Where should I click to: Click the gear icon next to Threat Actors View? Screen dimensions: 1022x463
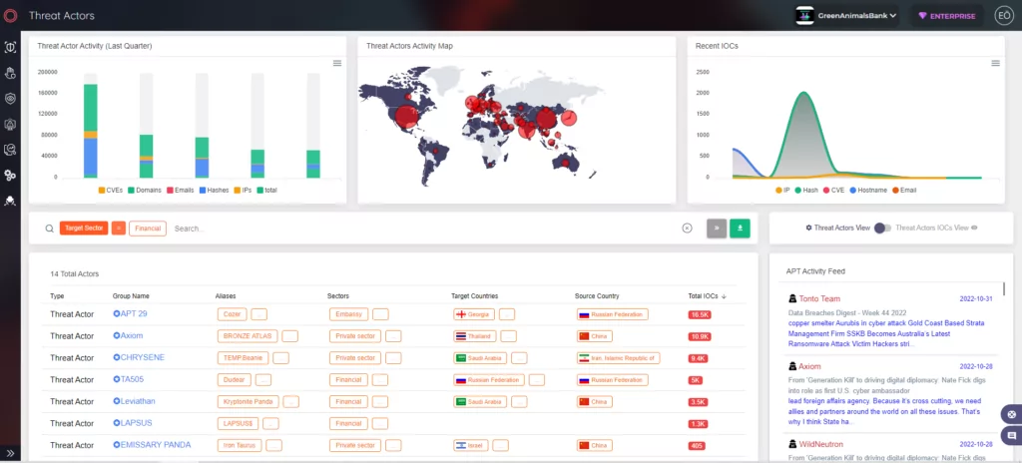click(x=808, y=228)
